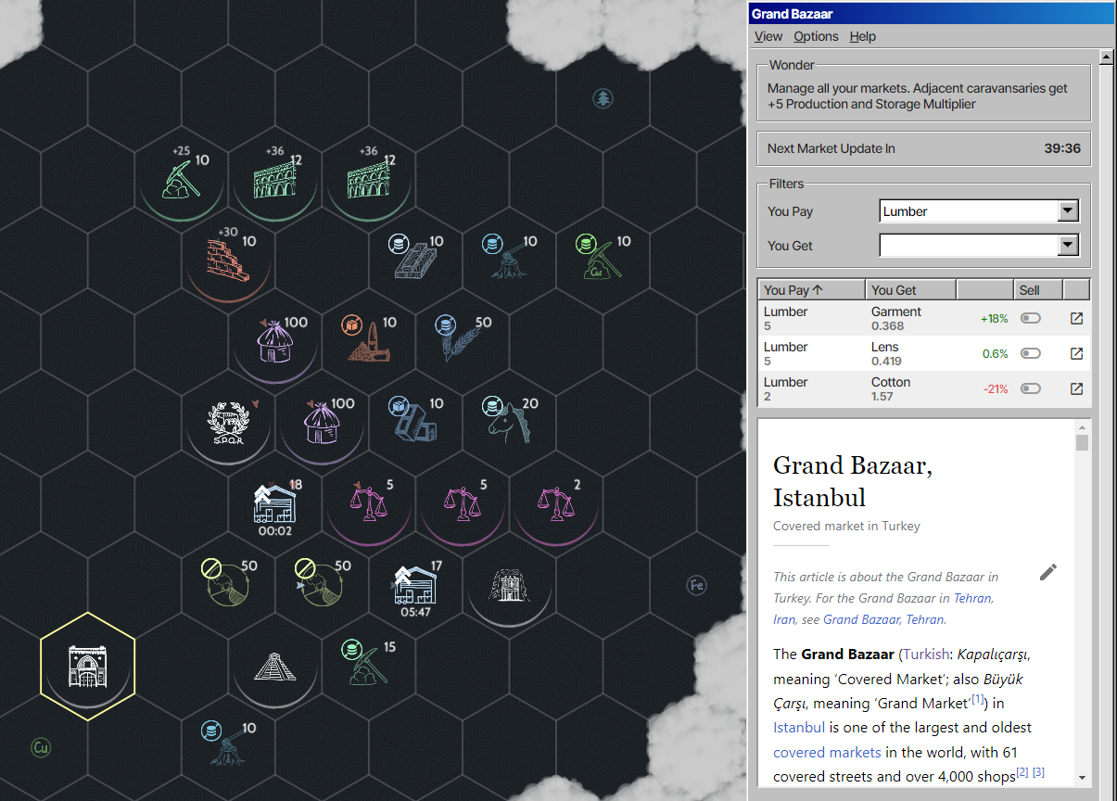Open the copper mine with Cu pickaxe
This screenshot has height=801, width=1117.
(602, 257)
